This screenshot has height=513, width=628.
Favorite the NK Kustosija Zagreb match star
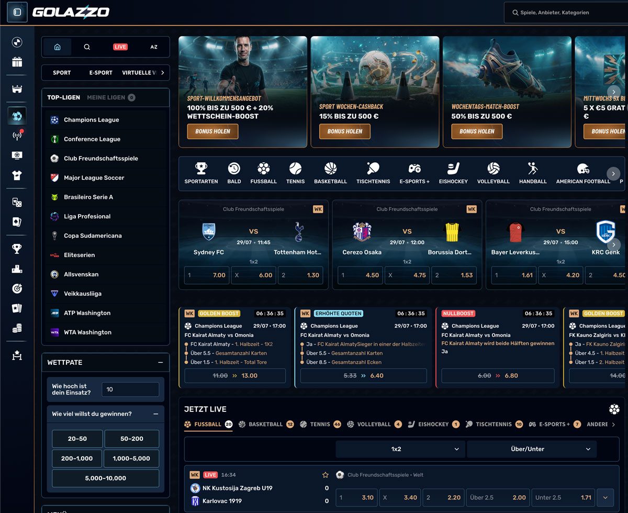(x=326, y=475)
